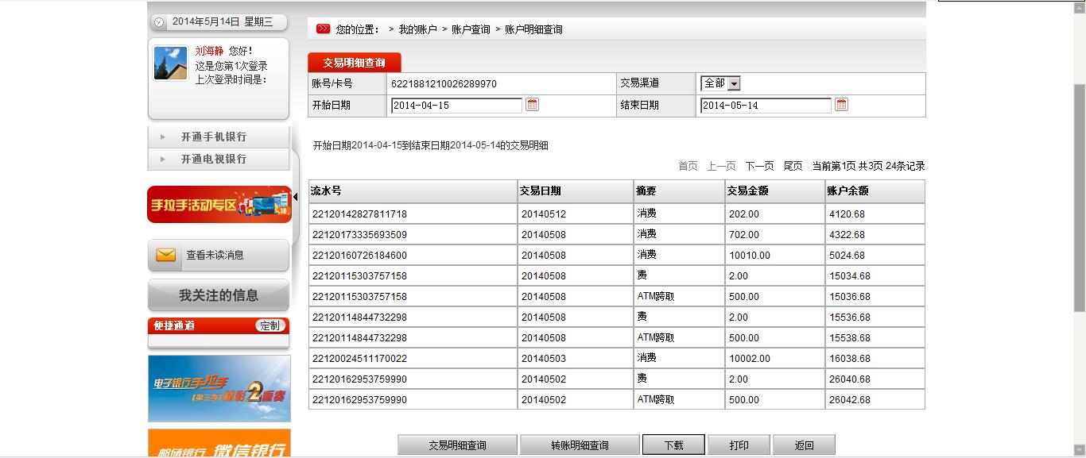Click the envelope unread messages icon

pyautogui.click(x=166, y=255)
